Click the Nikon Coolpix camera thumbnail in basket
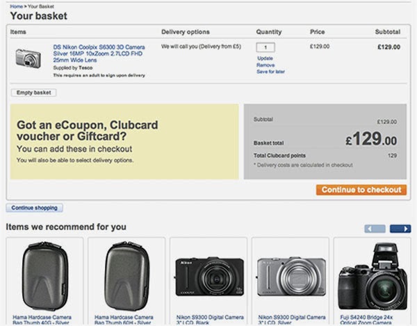The image size is (417, 326). (28, 58)
